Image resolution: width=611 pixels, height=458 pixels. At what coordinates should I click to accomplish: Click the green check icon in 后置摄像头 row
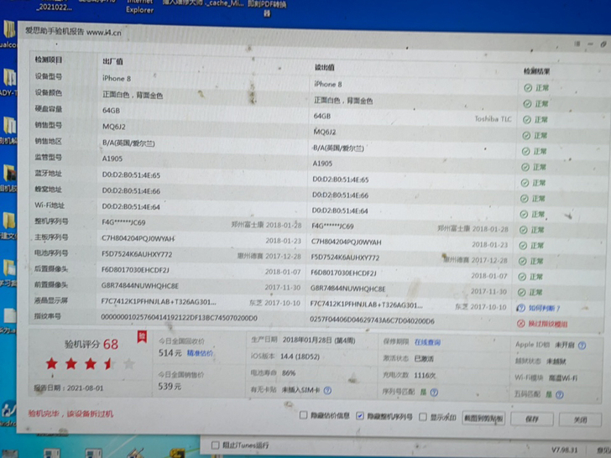tap(522, 277)
